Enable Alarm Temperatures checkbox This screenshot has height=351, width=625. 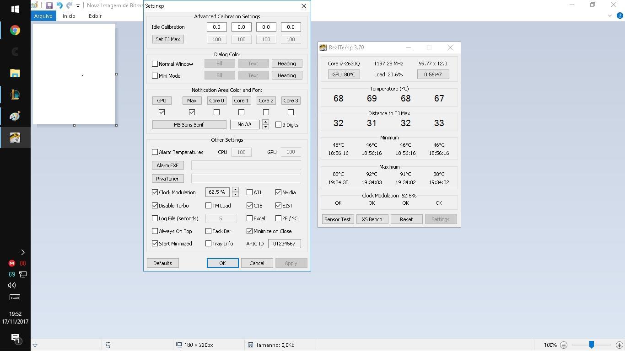pyautogui.click(x=155, y=152)
